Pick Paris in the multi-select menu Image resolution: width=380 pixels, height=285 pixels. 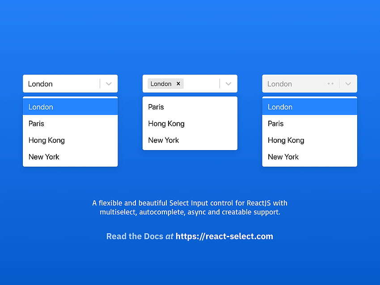tap(190, 107)
